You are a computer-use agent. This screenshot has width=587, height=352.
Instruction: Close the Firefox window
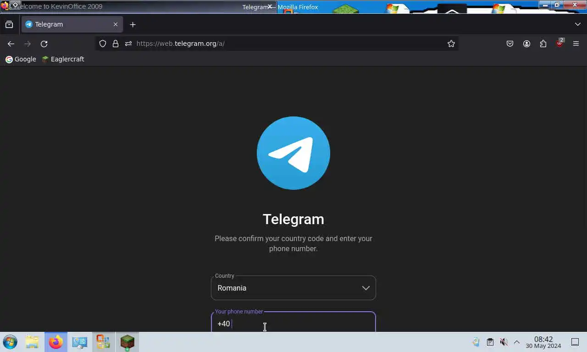(575, 5)
